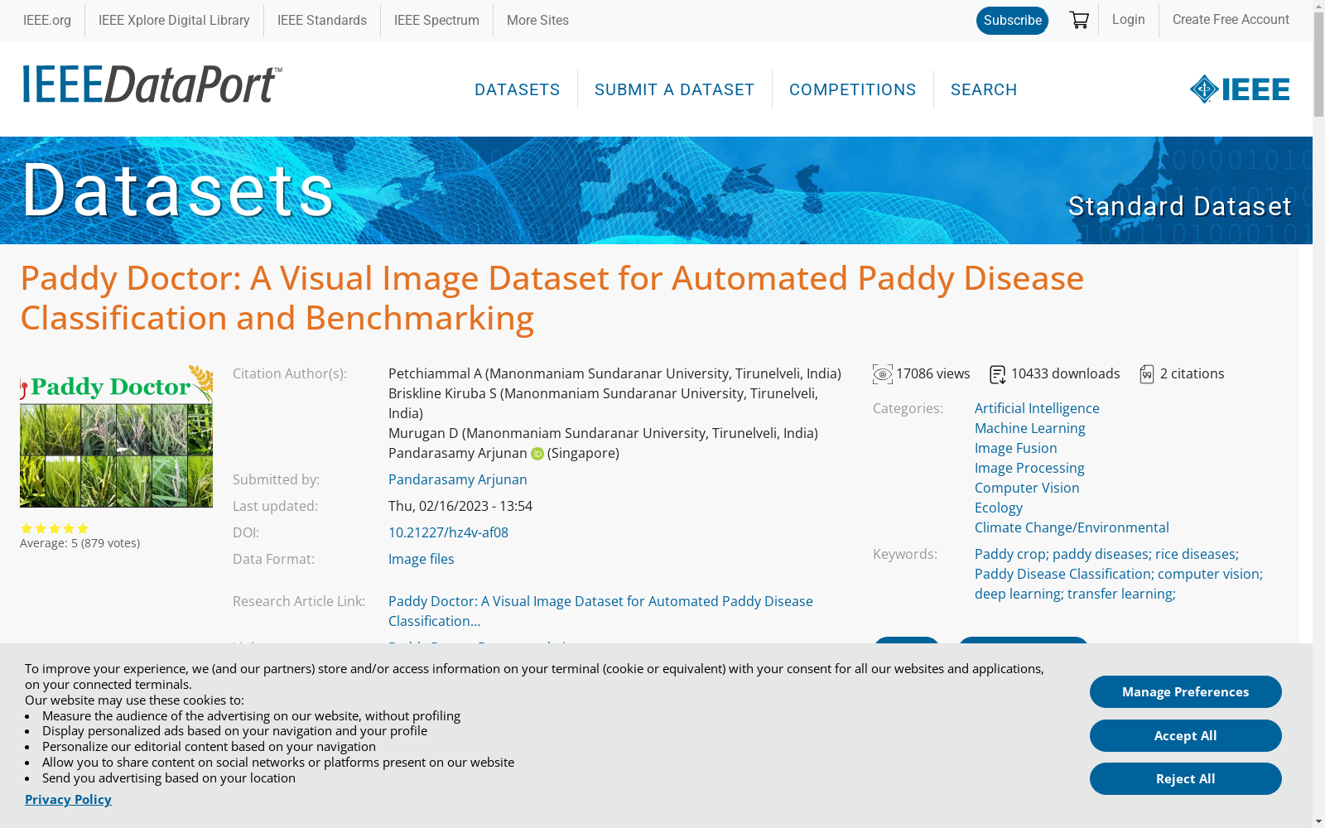The height and width of the screenshot is (828, 1325).
Task: Click the '2 citations' text
Action: pos(1192,374)
